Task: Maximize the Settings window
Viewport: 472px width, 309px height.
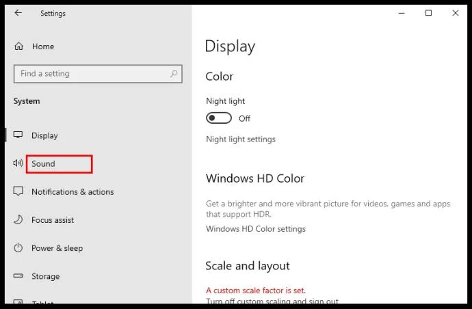Action: [428, 13]
